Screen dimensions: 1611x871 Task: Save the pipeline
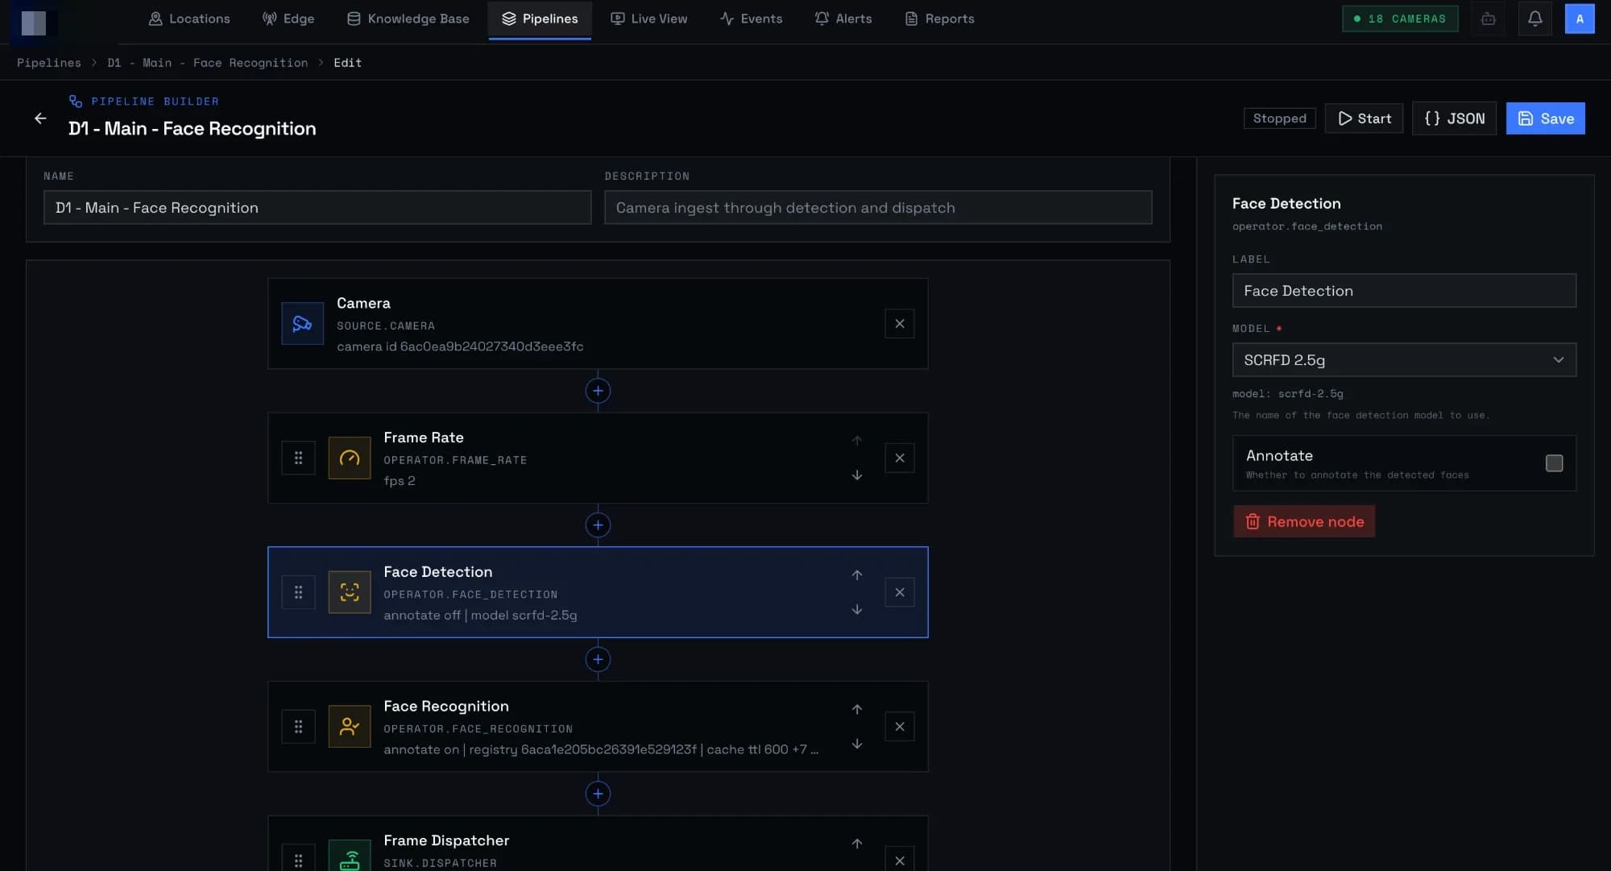(x=1546, y=118)
